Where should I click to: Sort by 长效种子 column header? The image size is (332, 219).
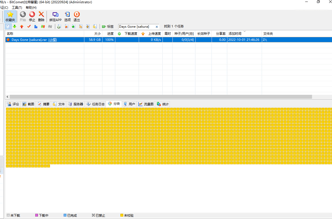[x=204, y=34]
